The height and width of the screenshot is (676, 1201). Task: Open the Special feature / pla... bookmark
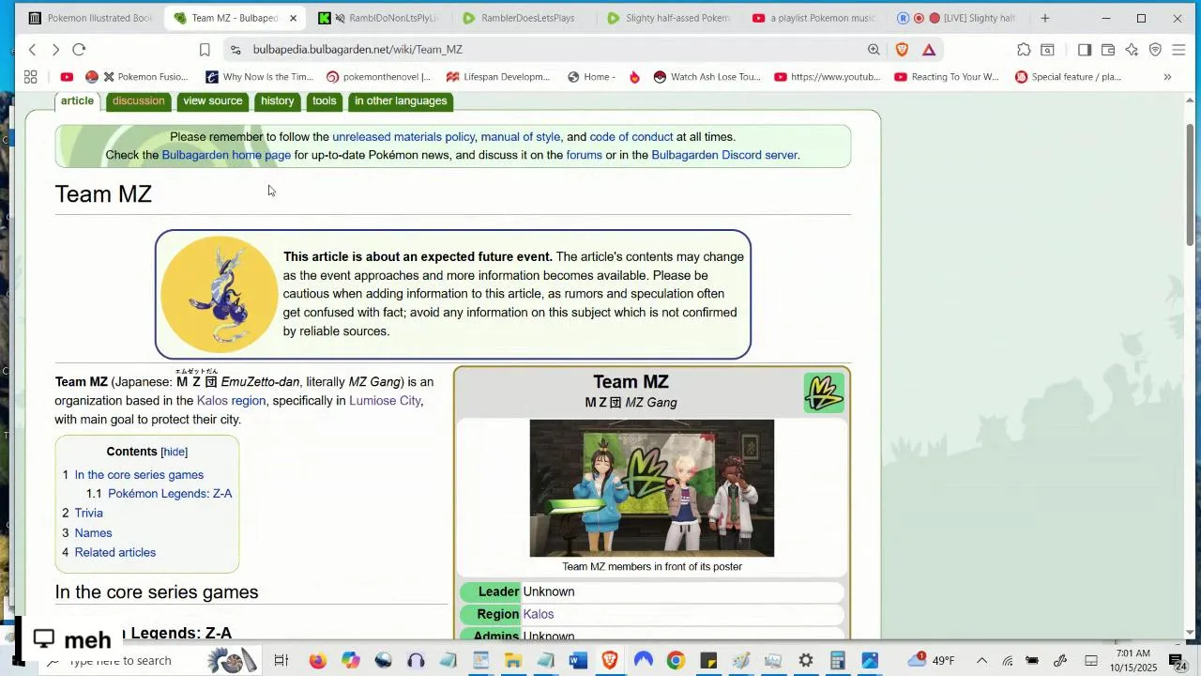click(1068, 77)
